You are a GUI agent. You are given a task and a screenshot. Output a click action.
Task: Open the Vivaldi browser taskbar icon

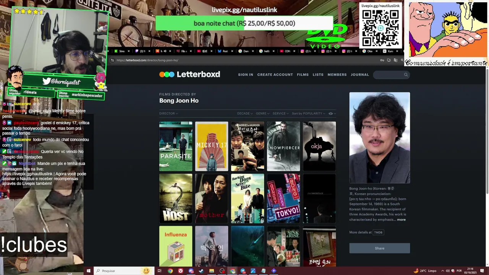[x=181, y=271]
